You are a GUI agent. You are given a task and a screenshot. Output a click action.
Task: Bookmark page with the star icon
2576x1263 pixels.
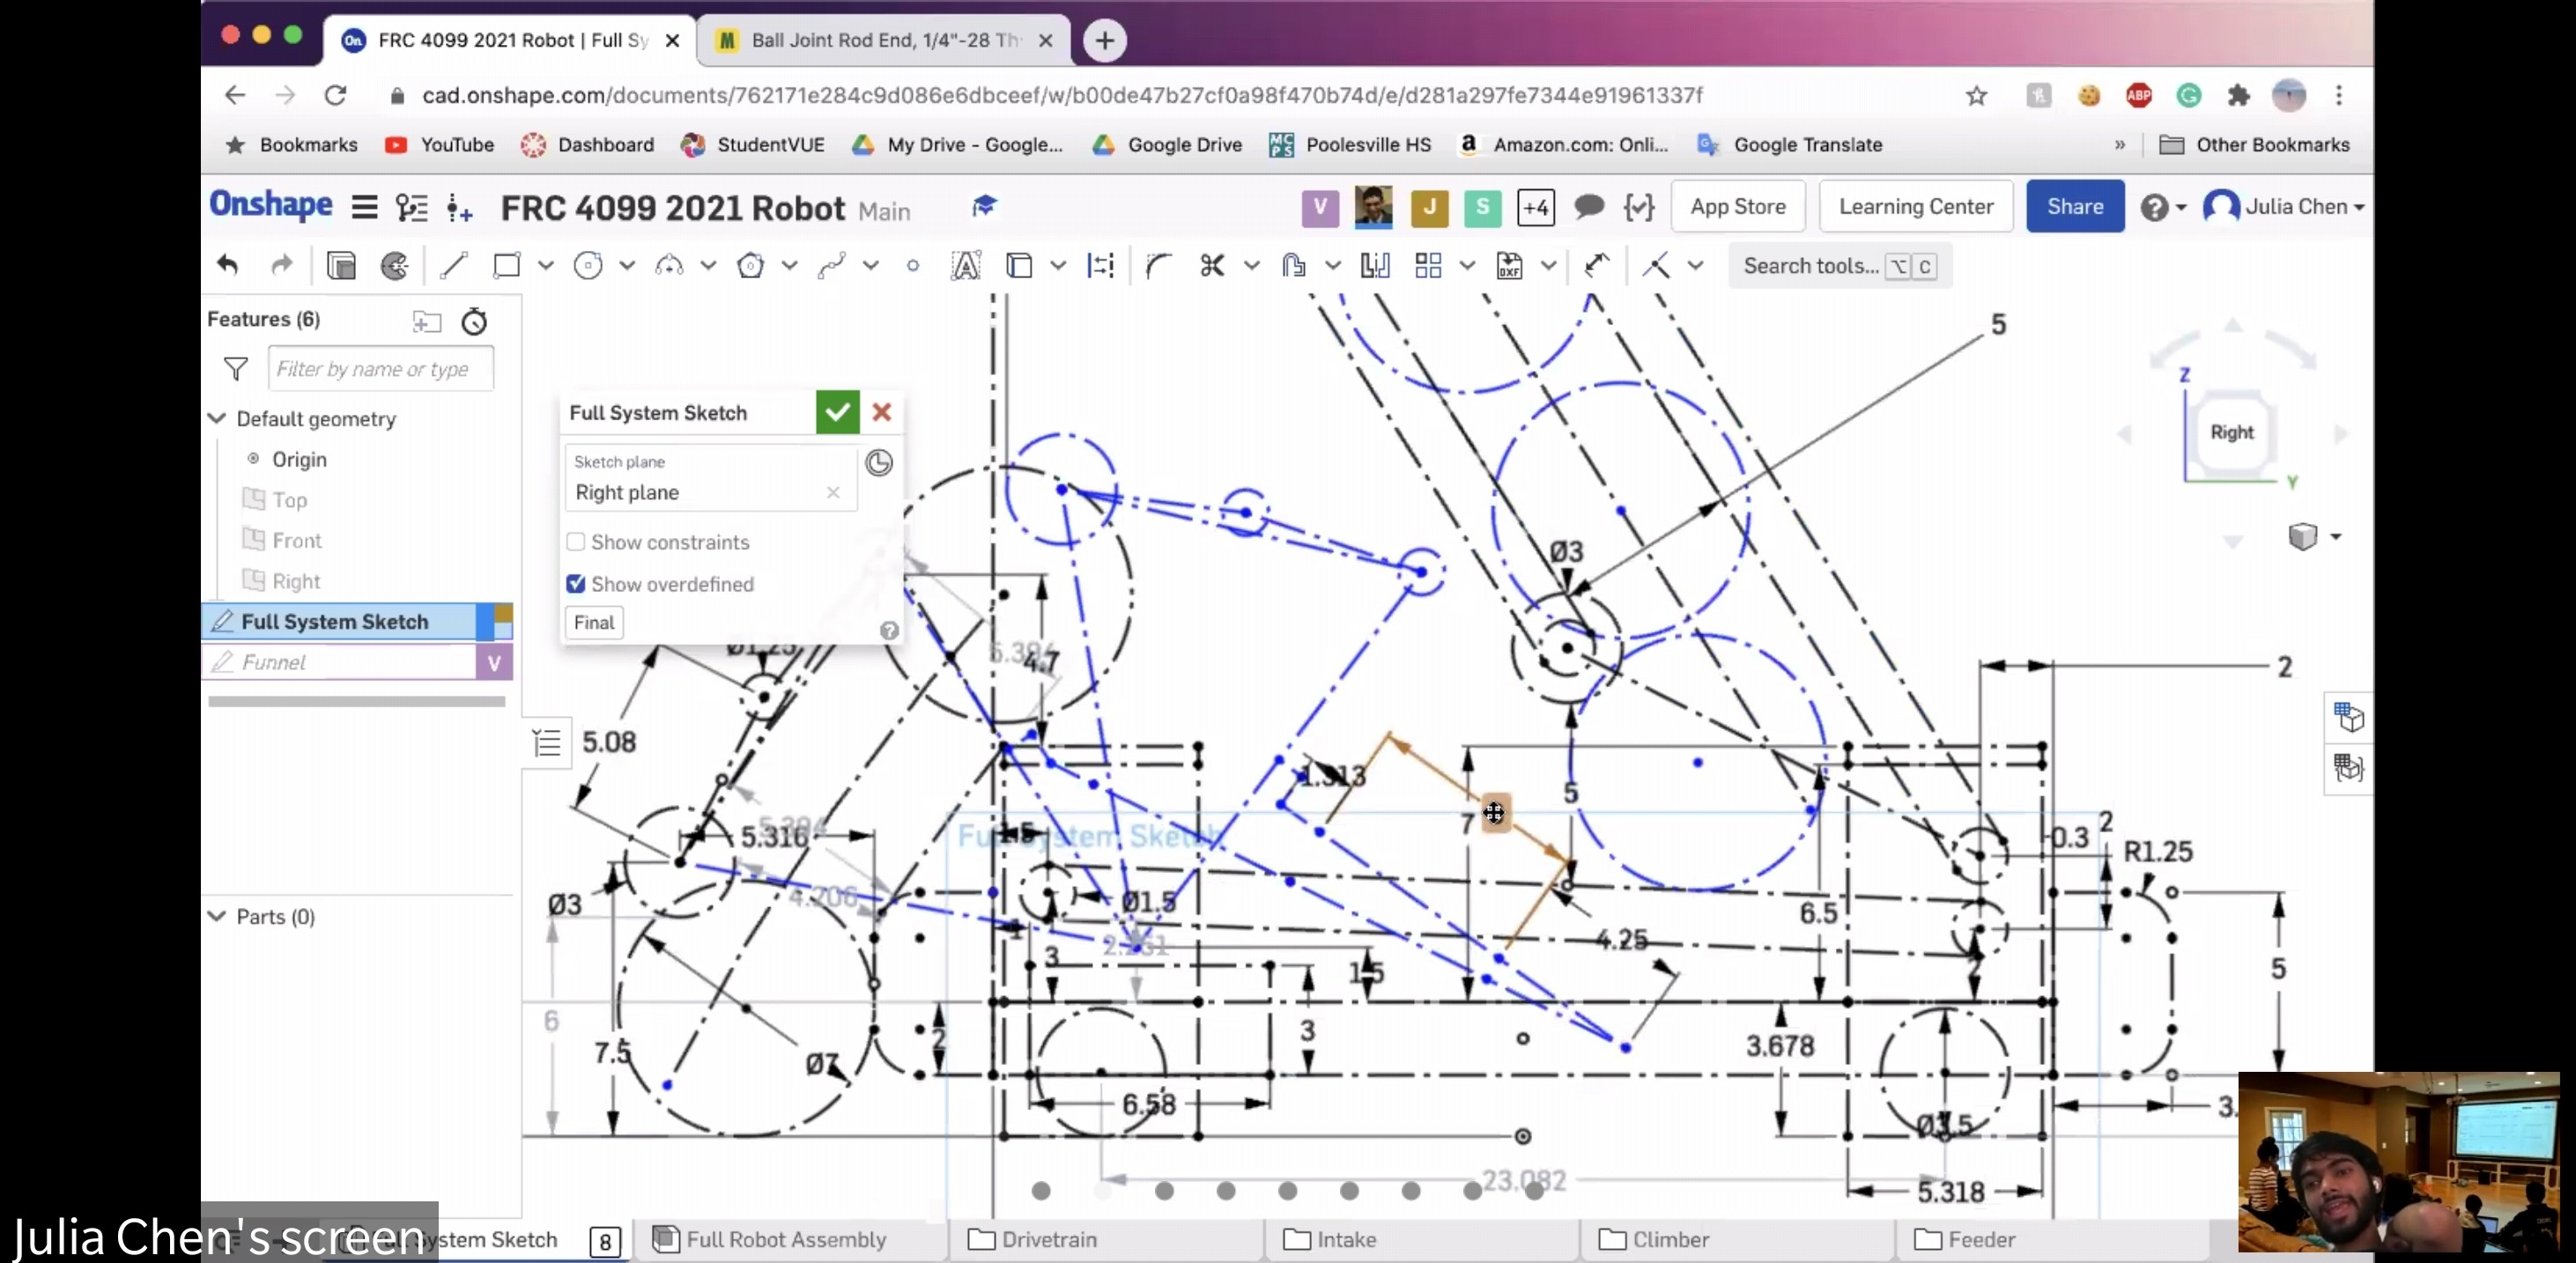[x=1976, y=95]
